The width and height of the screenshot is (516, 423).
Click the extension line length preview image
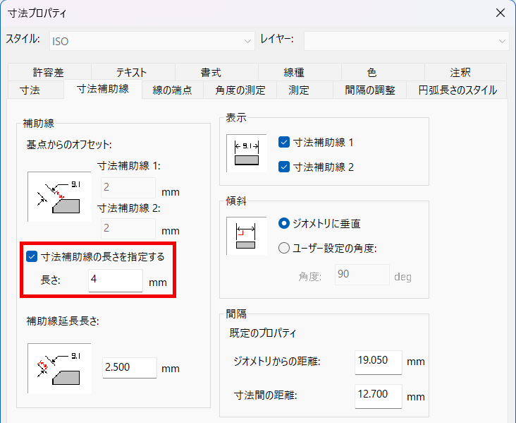[59, 368]
